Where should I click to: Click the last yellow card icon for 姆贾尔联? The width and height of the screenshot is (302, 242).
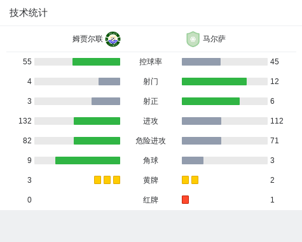(116, 180)
